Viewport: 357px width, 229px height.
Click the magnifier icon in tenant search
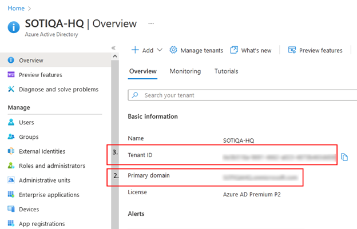[135, 95]
